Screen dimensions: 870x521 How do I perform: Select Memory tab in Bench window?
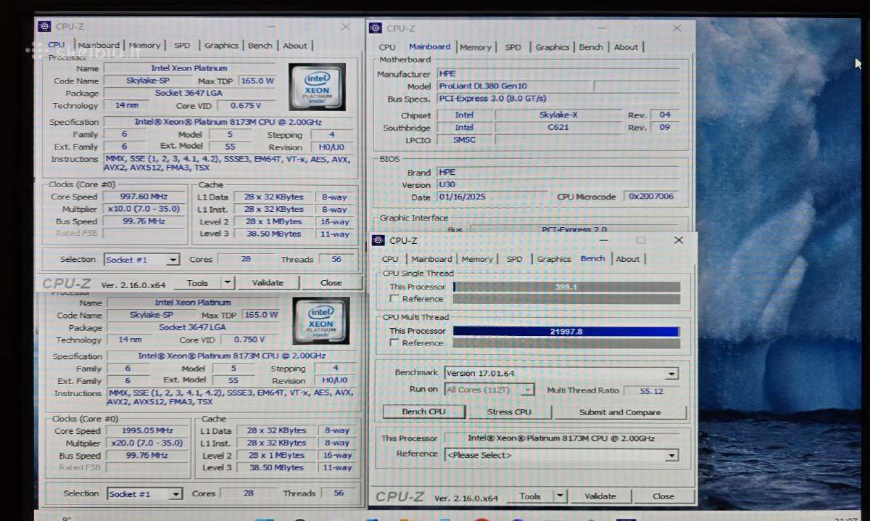tap(477, 259)
